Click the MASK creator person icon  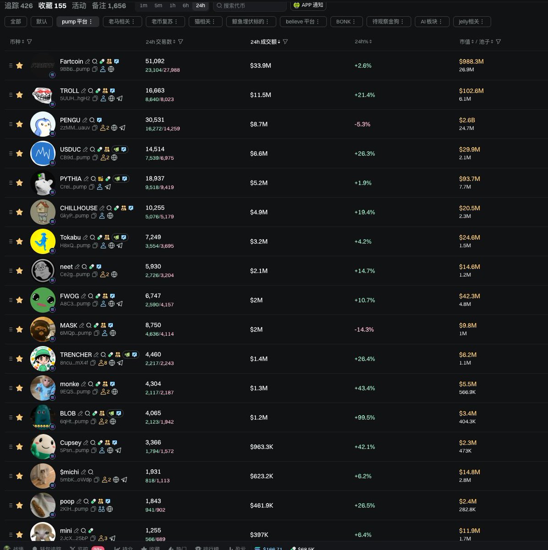click(105, 333)
